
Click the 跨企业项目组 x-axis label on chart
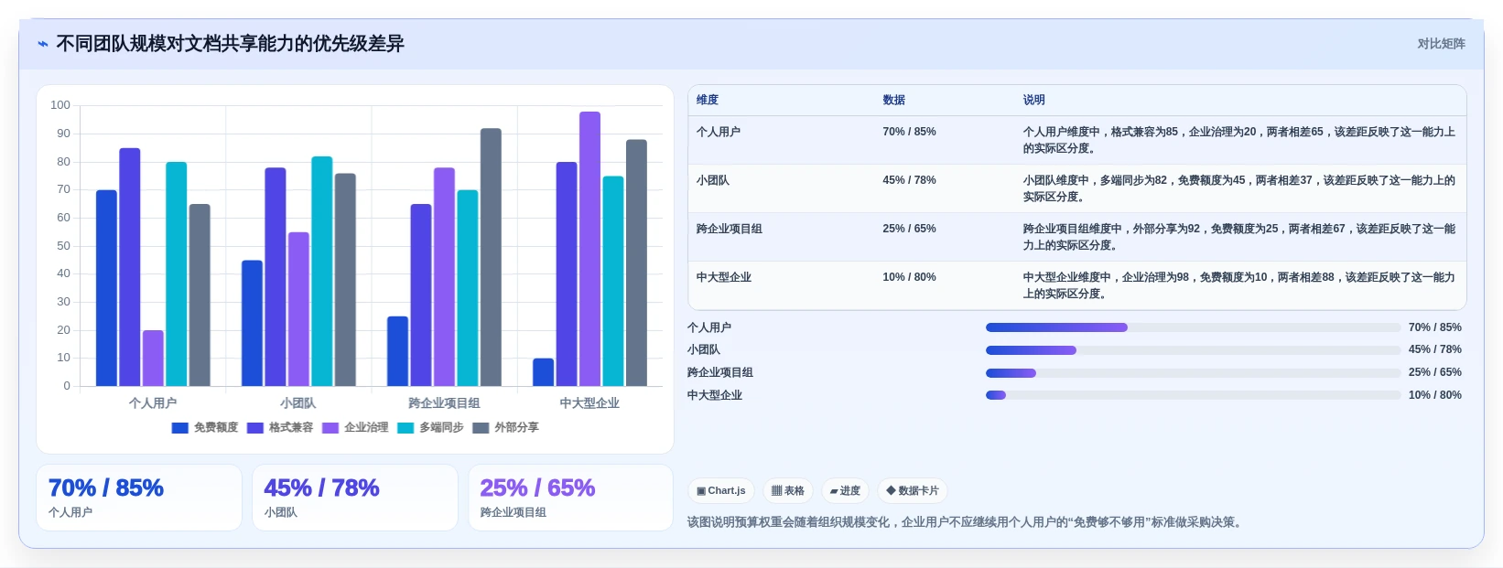point(444,403)
